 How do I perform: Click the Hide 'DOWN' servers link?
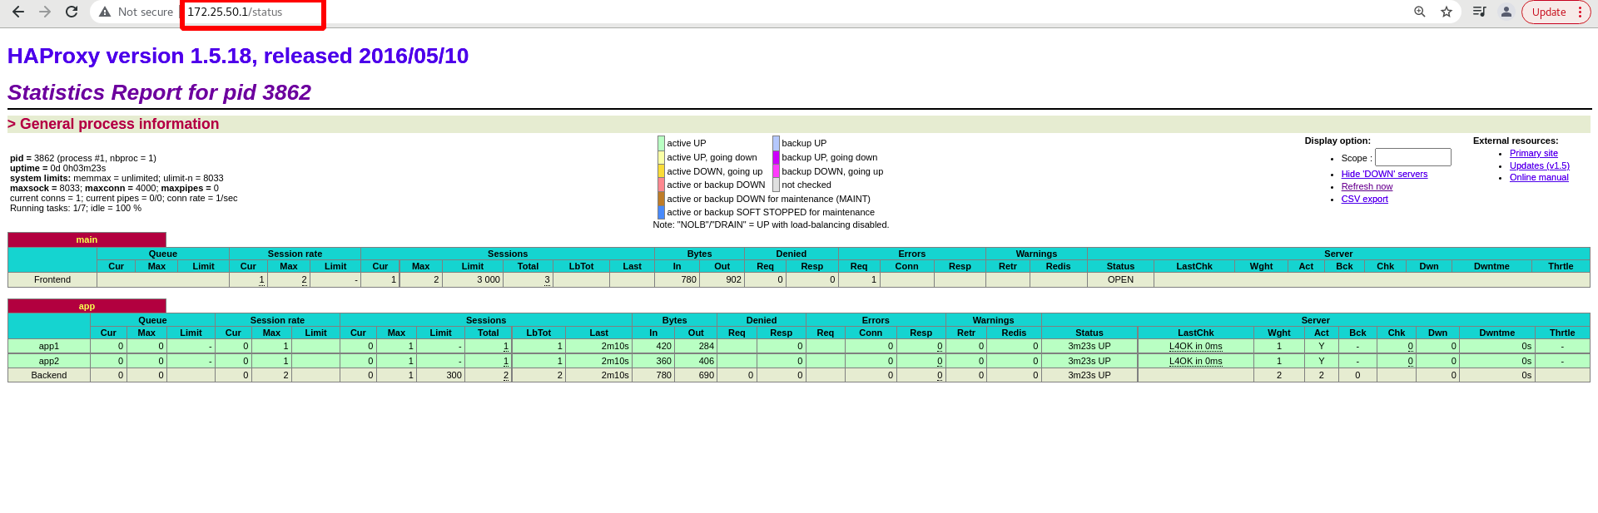click(1384, 174)
